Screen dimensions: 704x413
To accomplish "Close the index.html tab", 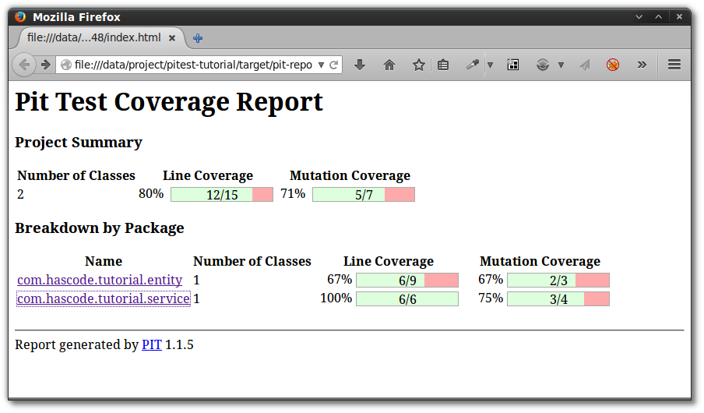I will 171,38.
